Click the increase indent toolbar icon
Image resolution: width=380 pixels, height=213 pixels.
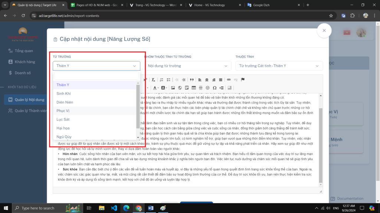point(184,80)
